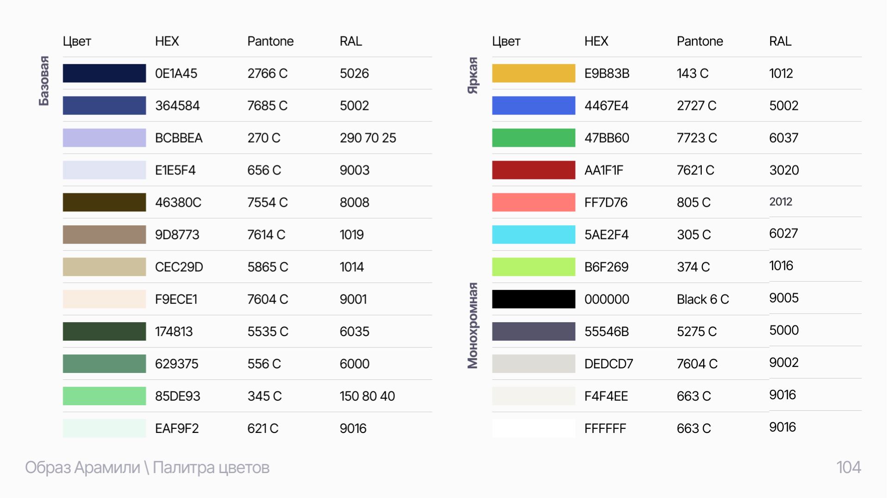Click the slate gray 55546B swatch
The width and height of the screenshot is (887, 498).
point(533,332)
